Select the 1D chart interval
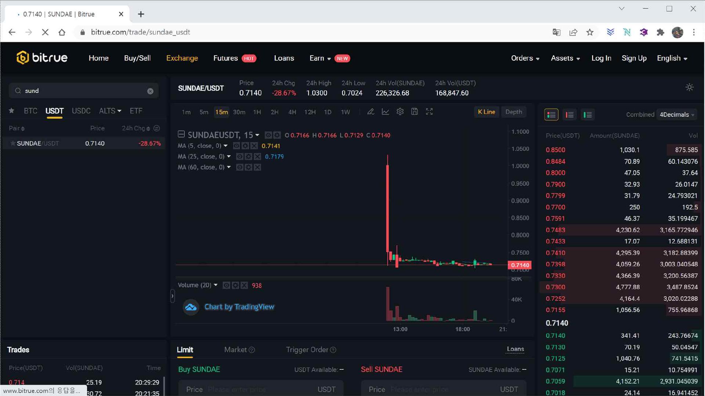 [x=328, y=112]
